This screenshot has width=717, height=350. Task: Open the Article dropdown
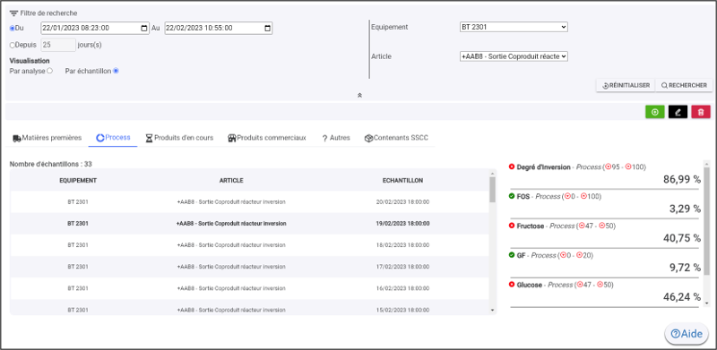pyautogui.click(x=514, y=56)
